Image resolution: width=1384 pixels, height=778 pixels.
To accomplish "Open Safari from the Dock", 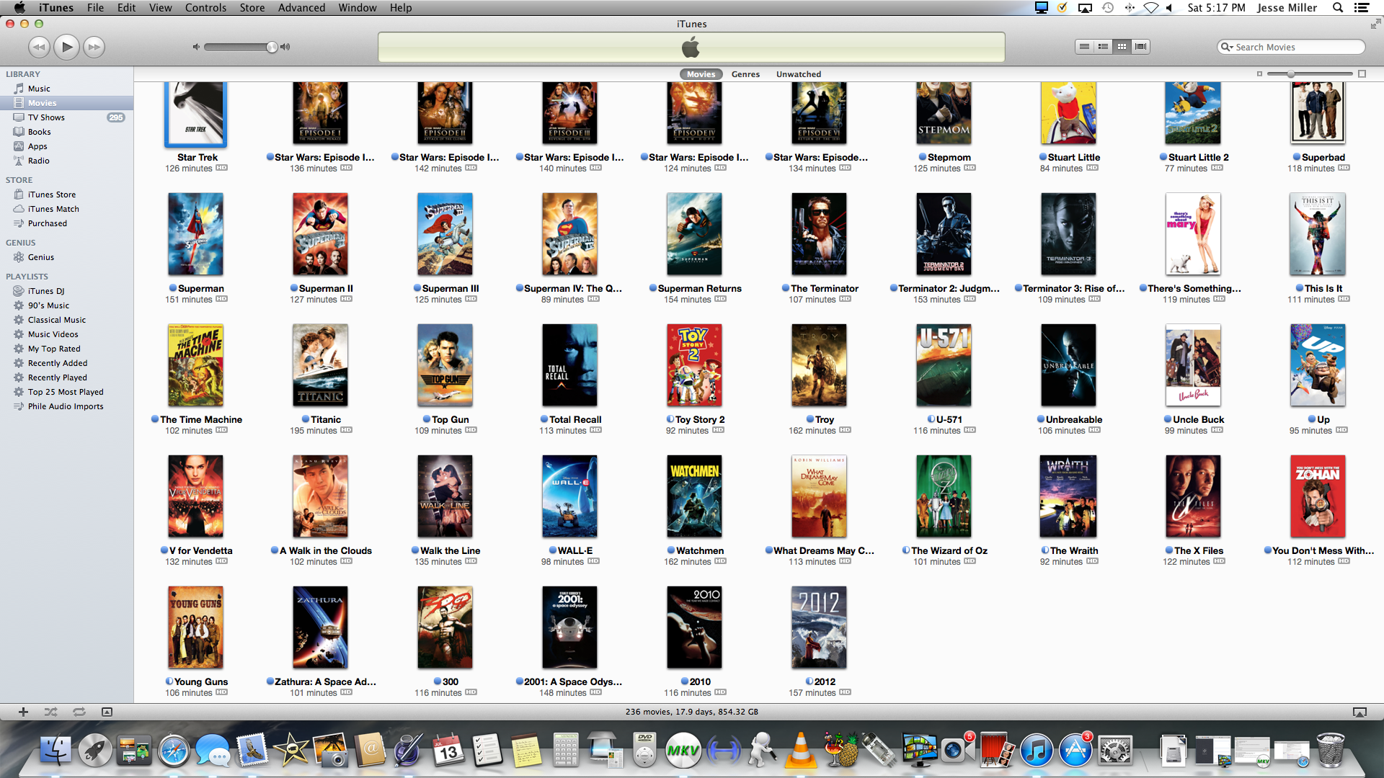I will pyautogui.click(x=174, y=751).
